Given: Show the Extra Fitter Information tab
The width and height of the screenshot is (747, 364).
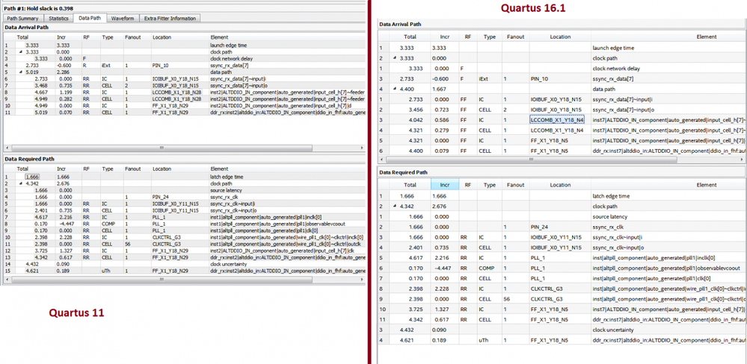Looking at the screenshot, I should [x=170, y=18].
